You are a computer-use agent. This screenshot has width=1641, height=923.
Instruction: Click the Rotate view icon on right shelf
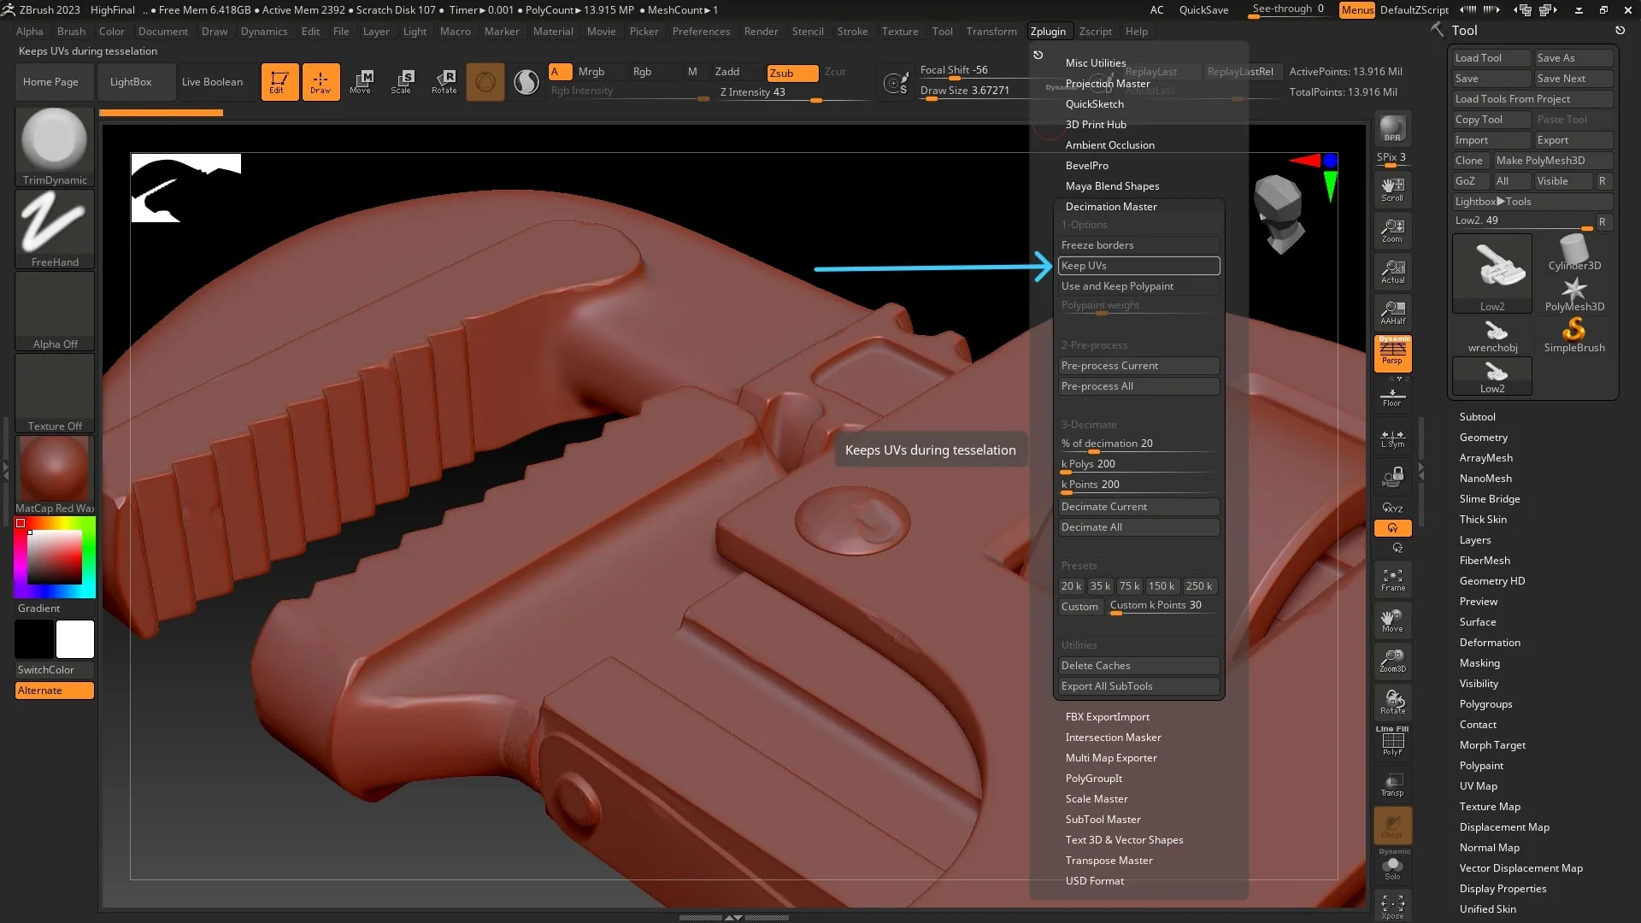pos(1392,703)
